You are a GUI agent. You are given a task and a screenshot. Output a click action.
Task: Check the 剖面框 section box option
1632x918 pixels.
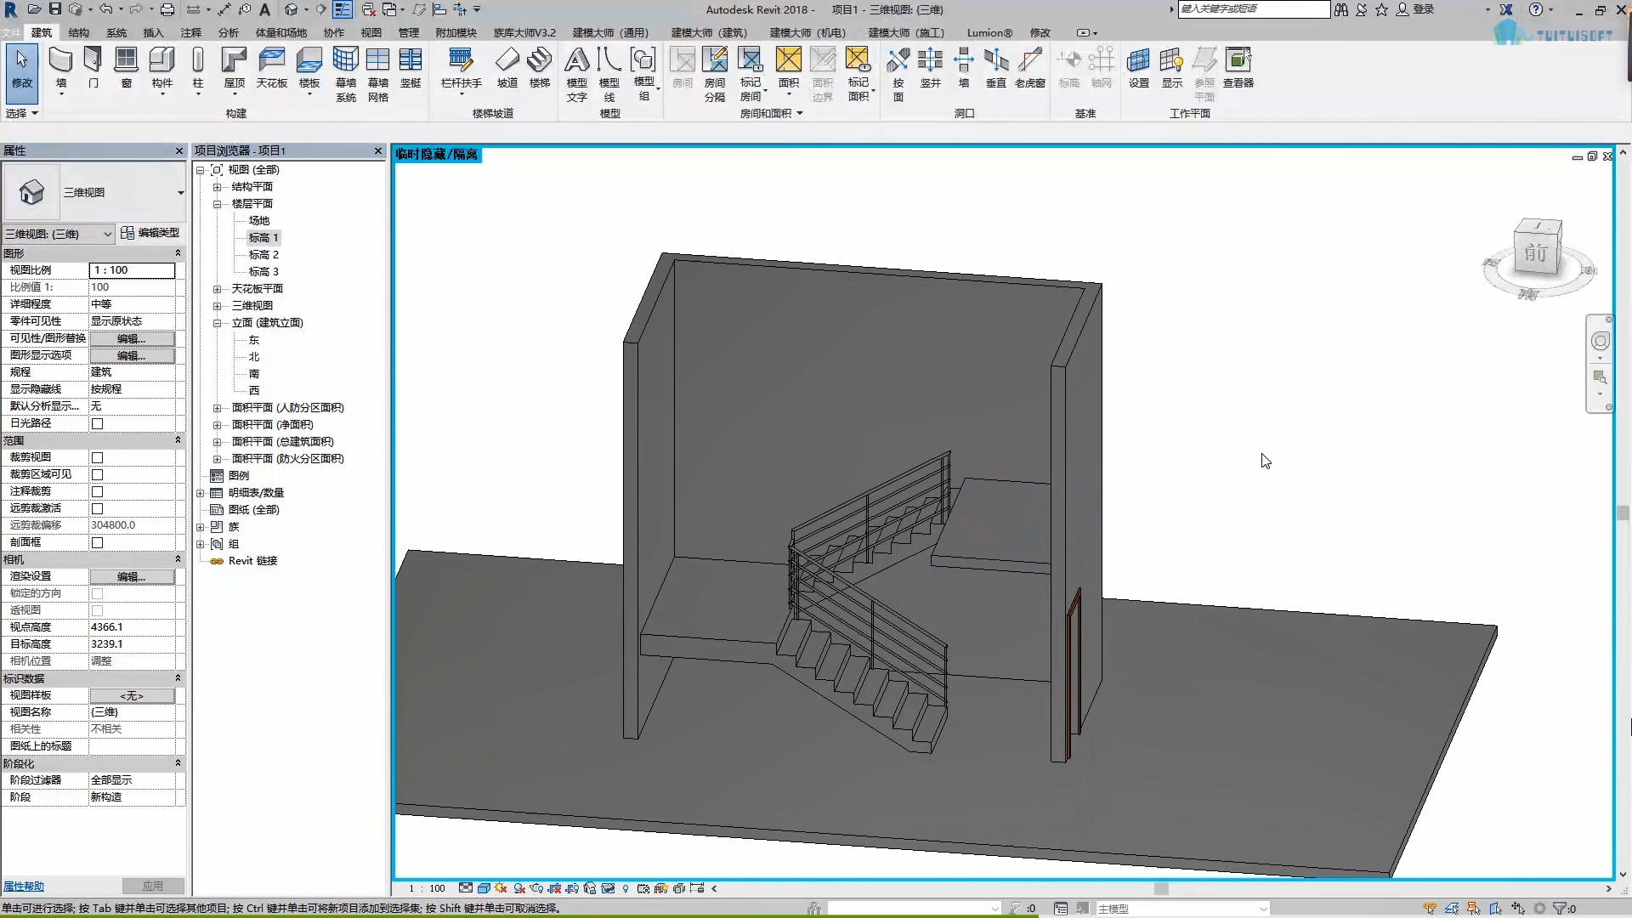coord(98,543)
